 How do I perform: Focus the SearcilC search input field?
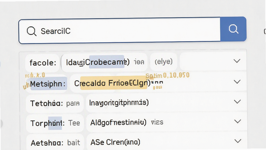pos(119,31)
